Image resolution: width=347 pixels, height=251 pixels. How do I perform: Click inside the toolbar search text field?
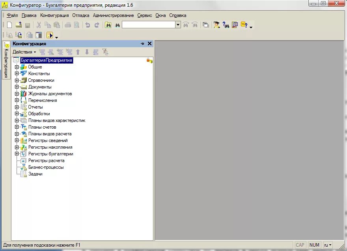pos(149,25)
